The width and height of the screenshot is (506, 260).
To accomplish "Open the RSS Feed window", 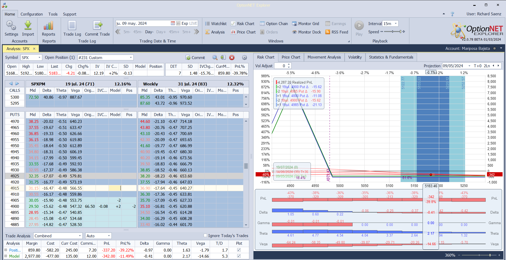I will (337, 32).
